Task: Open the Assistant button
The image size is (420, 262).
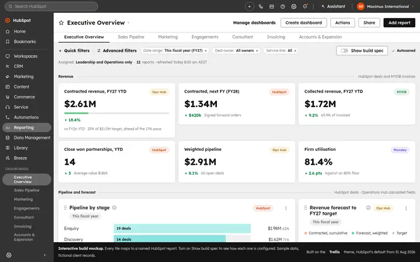Action: tap(333, 6)
